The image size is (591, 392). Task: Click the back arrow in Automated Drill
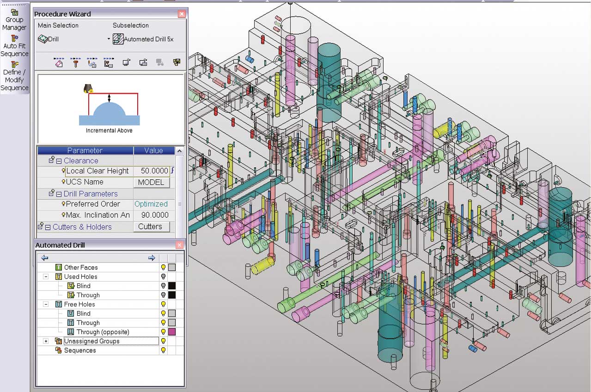coord(45,258)
